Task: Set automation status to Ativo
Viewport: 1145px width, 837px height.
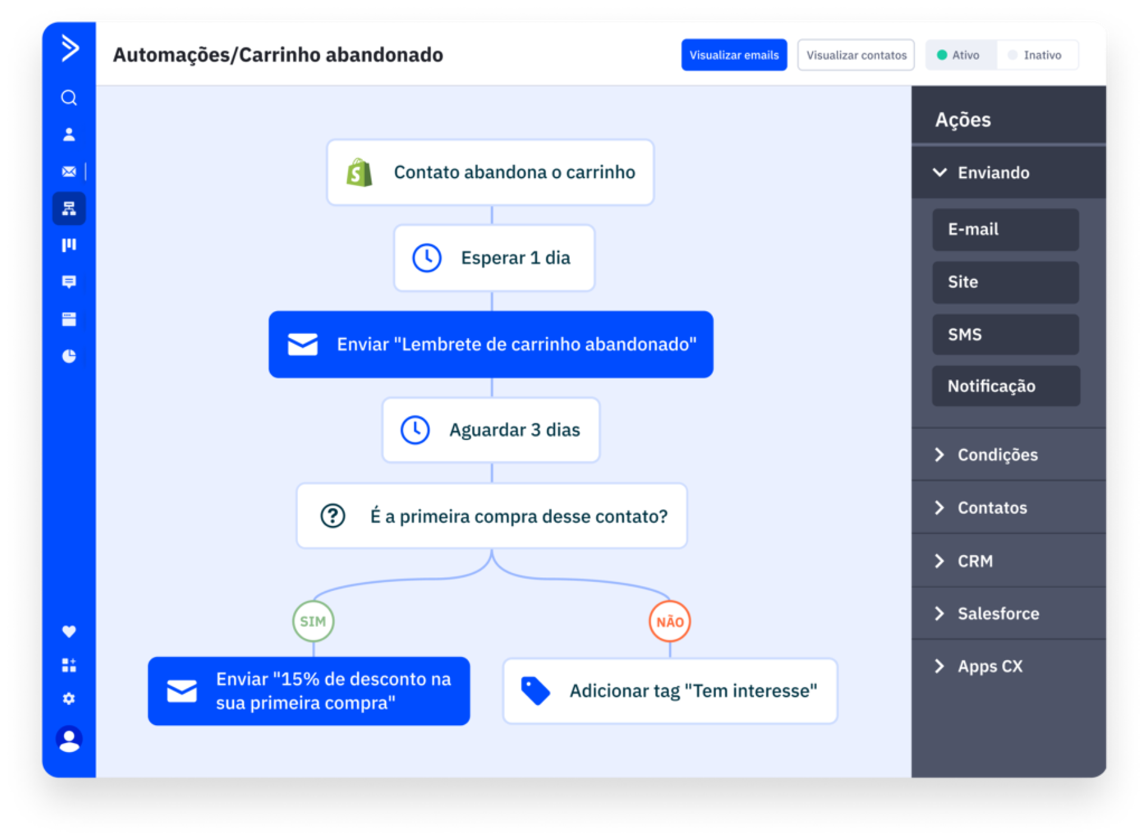Action: click(959, 55)
